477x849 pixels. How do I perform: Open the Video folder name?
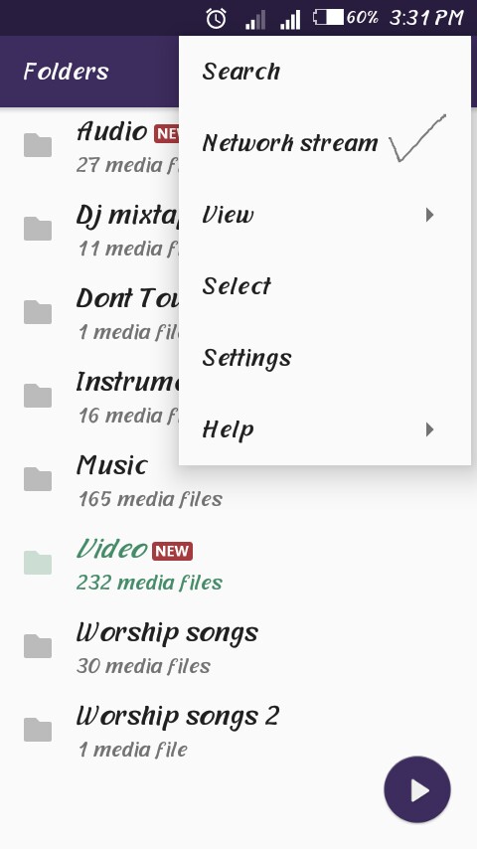[111, 549]
